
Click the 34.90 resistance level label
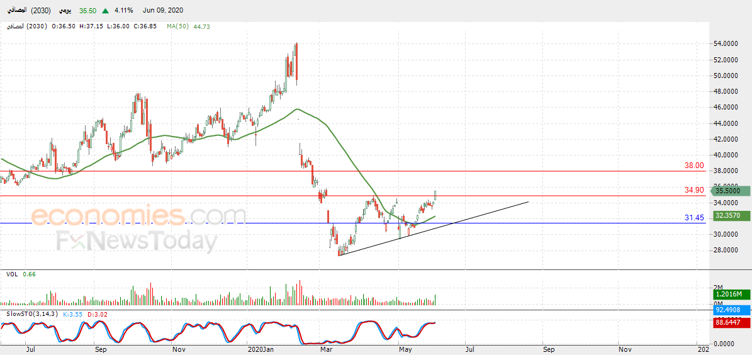point(694,191)
